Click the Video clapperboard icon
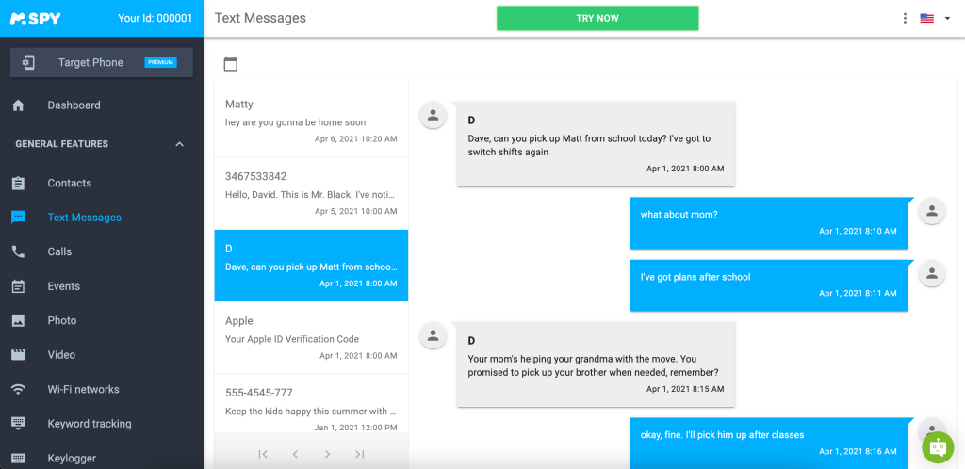Viewport: 965px width, 469px height. click(18, 355)
